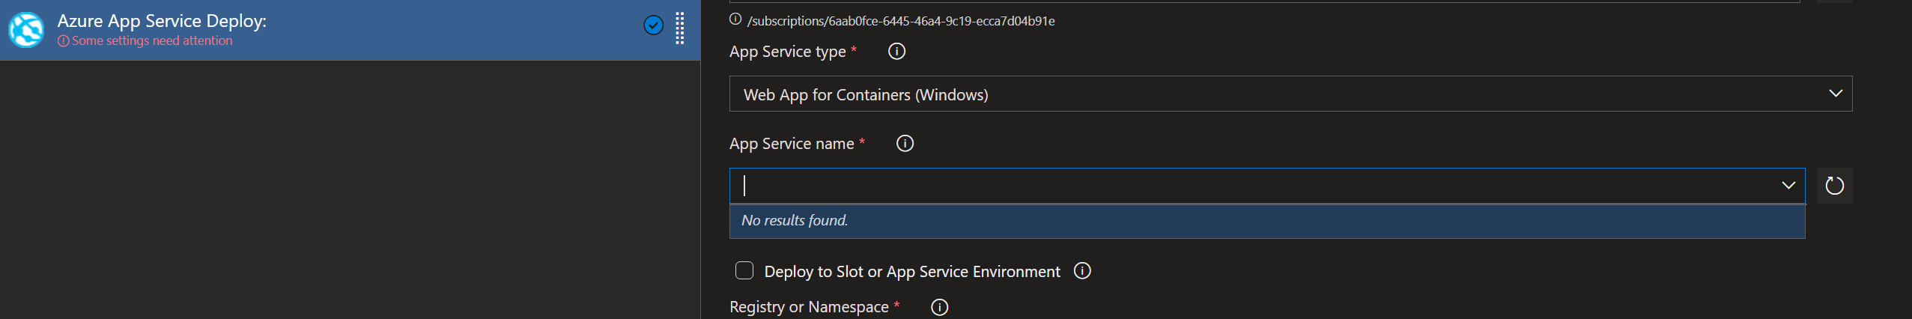Click the info icon beside the subscription path
The width and height of the screenshot is (1912, 319).
(735, 20)
